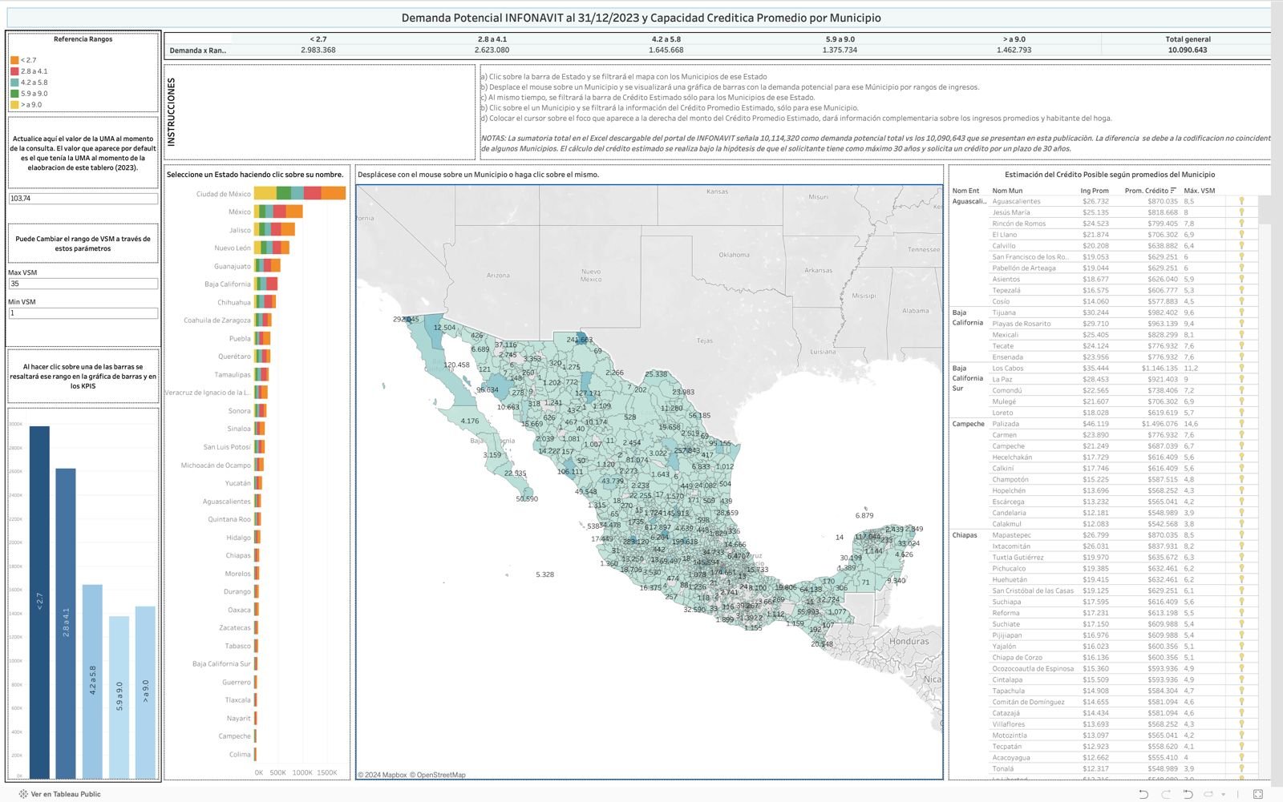Click the Refresh icon in Tableau toolbar

[1207, 794]
